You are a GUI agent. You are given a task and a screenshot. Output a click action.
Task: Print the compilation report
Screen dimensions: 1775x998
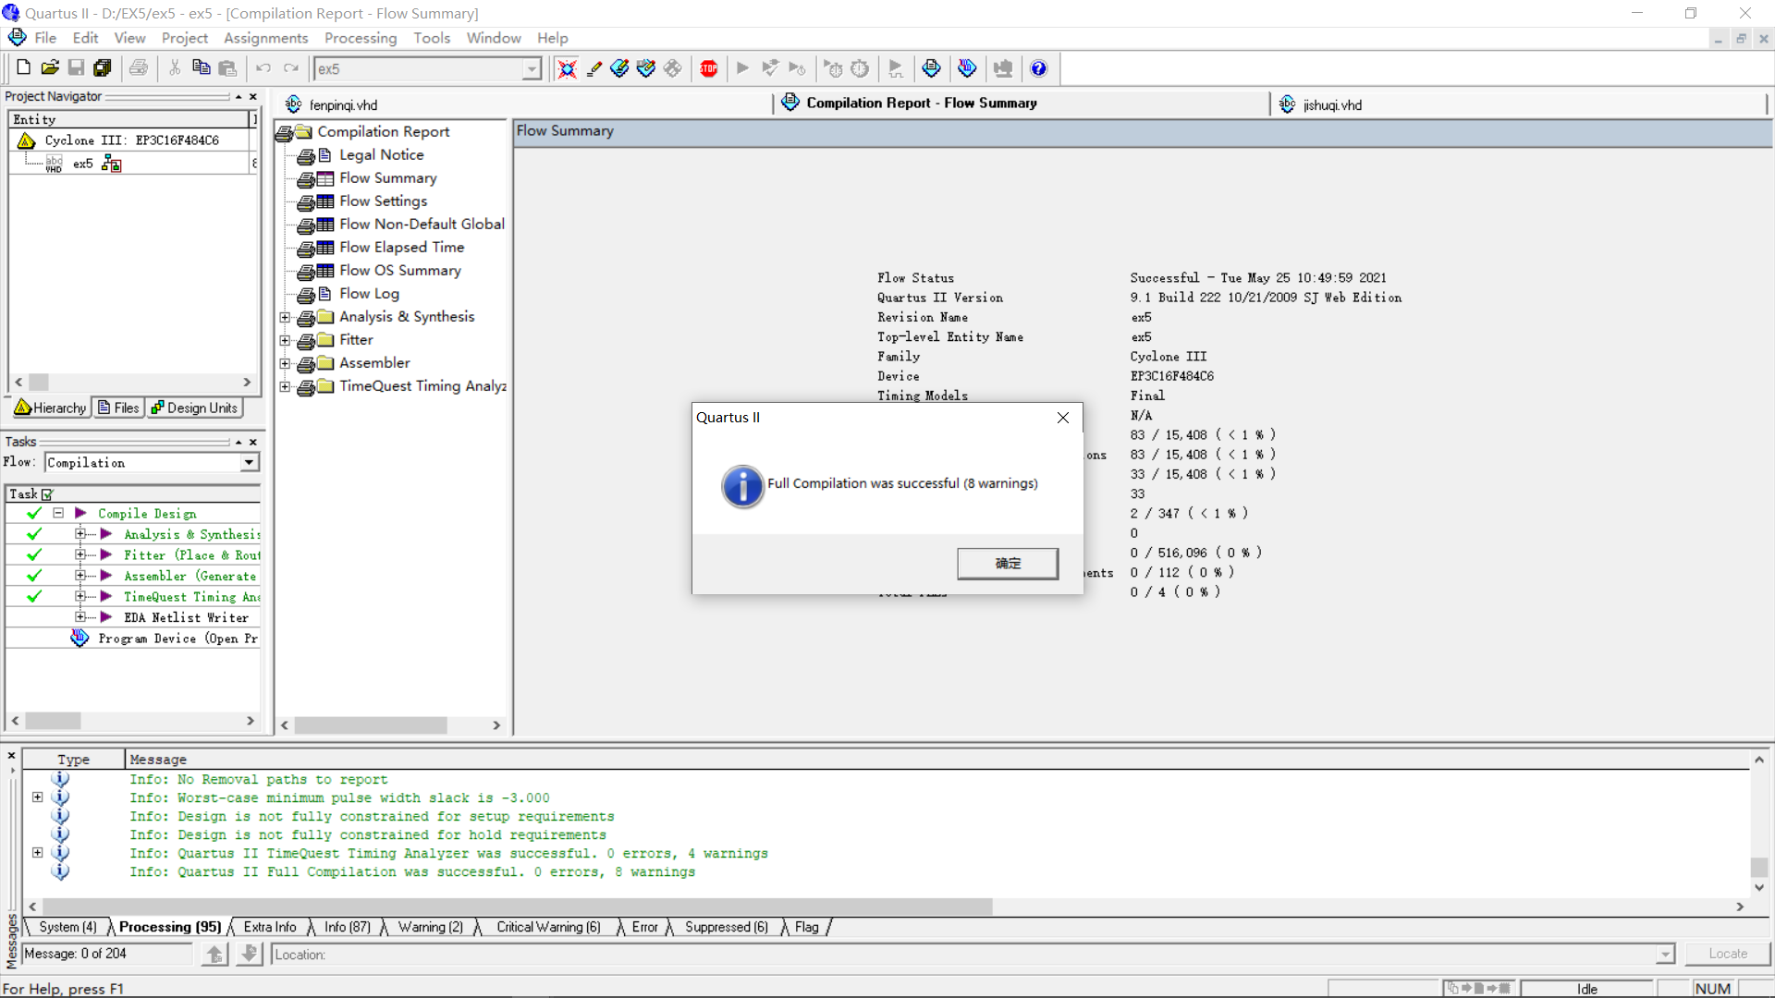point(138,68)
